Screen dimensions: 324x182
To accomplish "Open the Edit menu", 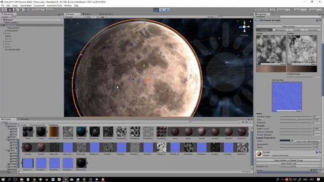I will pos(8,6).
